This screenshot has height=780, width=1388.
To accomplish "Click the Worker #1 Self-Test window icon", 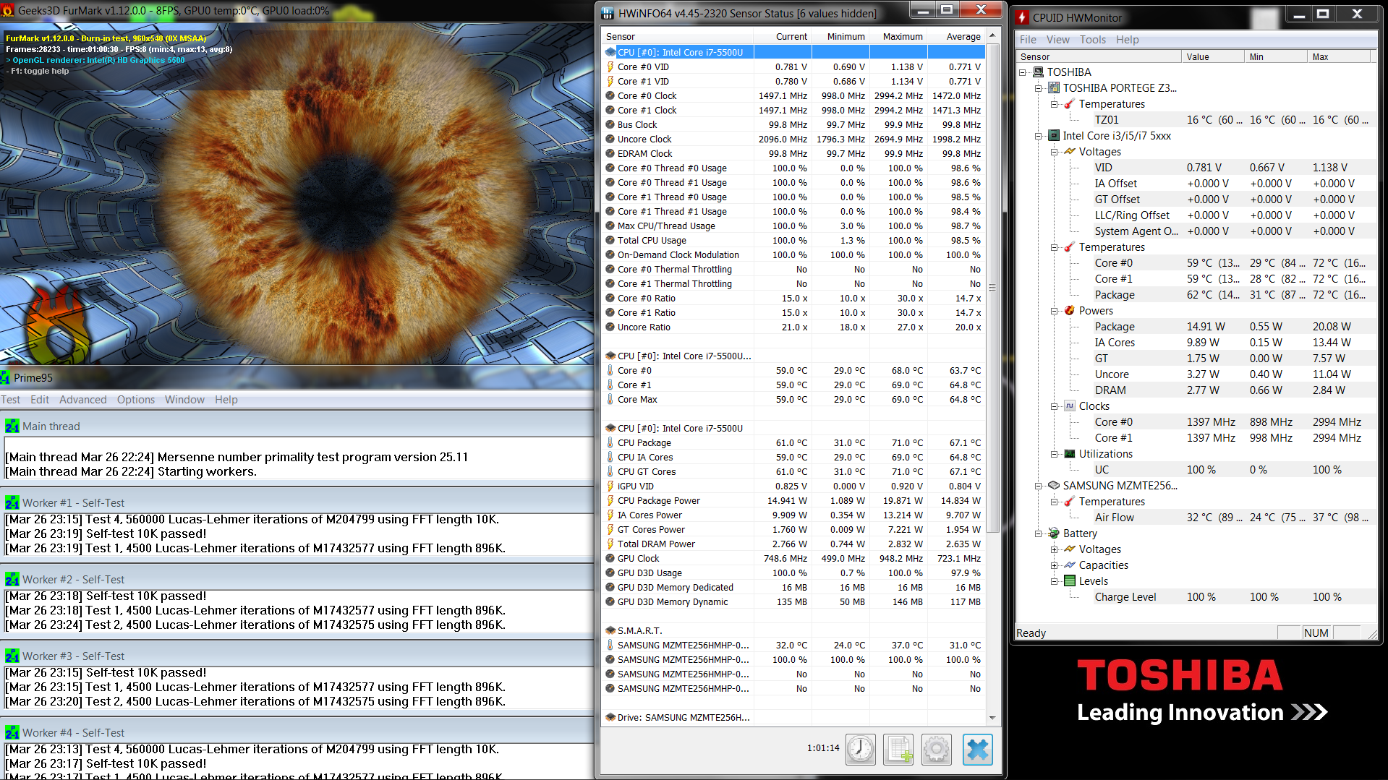I will [12, 503].
